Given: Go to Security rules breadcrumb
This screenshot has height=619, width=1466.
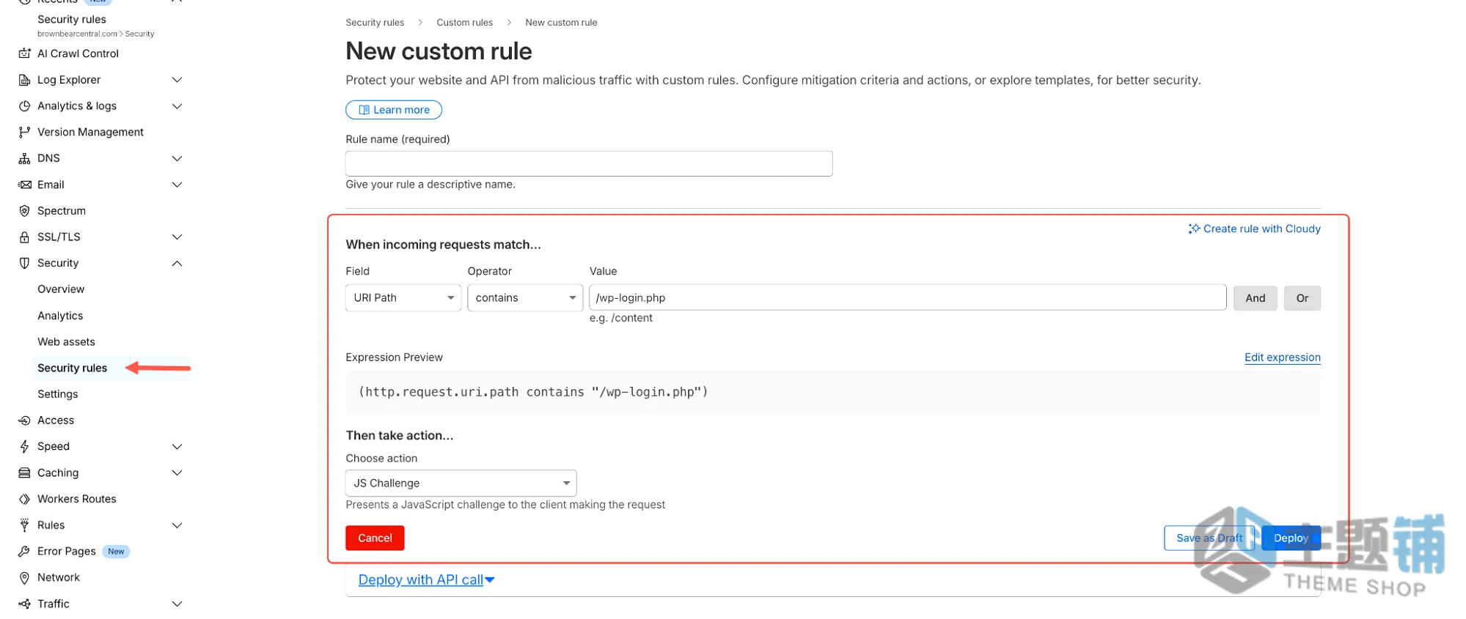Looking at the screenshot, I should click(x=375, y=23).
